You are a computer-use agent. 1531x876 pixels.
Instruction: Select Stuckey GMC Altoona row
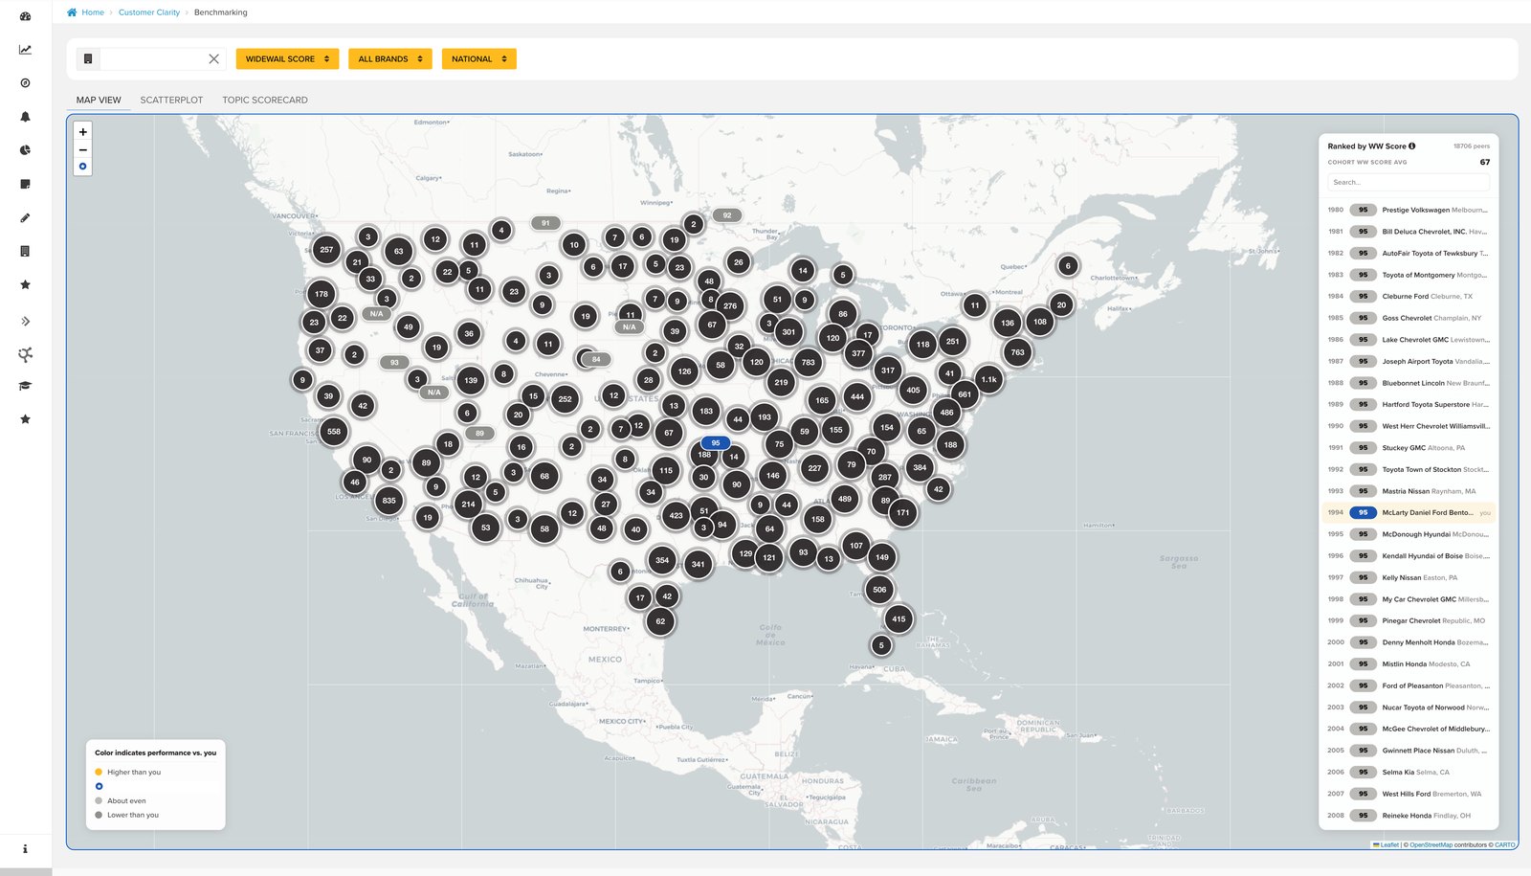point(1409,447)
